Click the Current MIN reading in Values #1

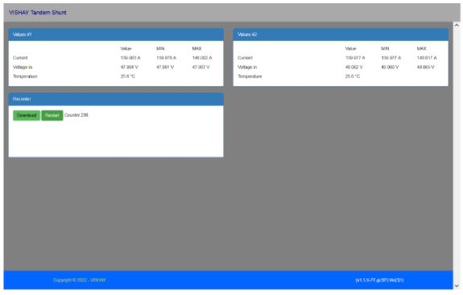(x=166, y=58)
